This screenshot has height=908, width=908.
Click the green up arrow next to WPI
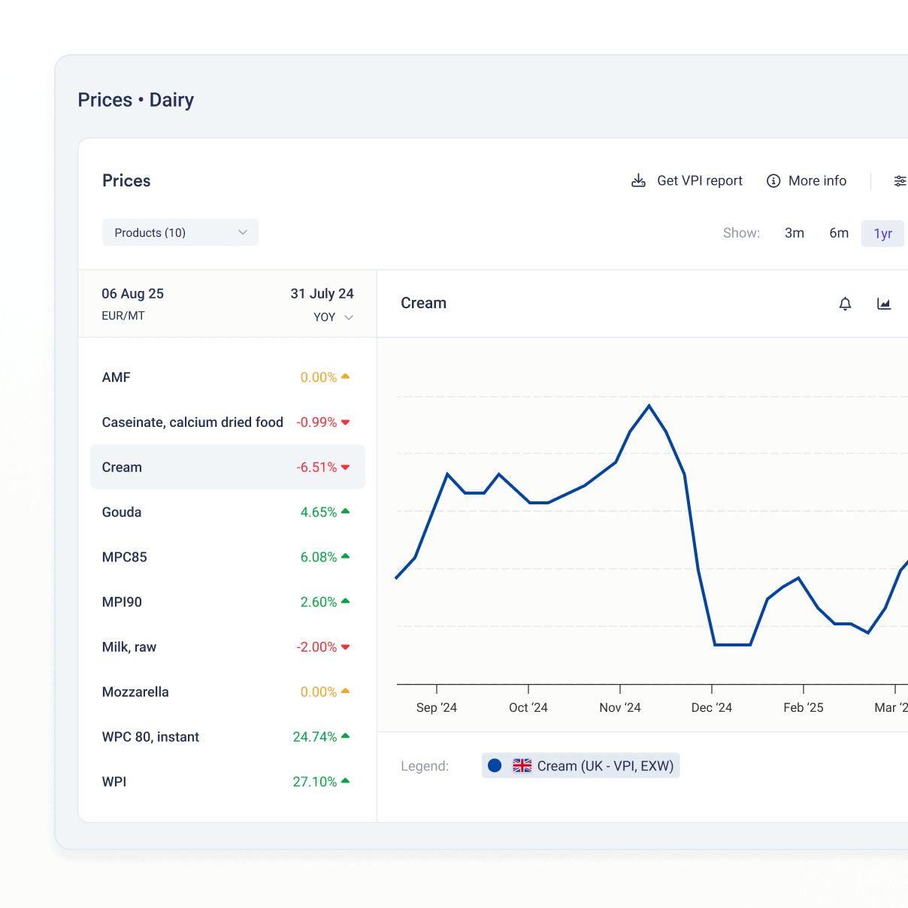coord(346,781)
